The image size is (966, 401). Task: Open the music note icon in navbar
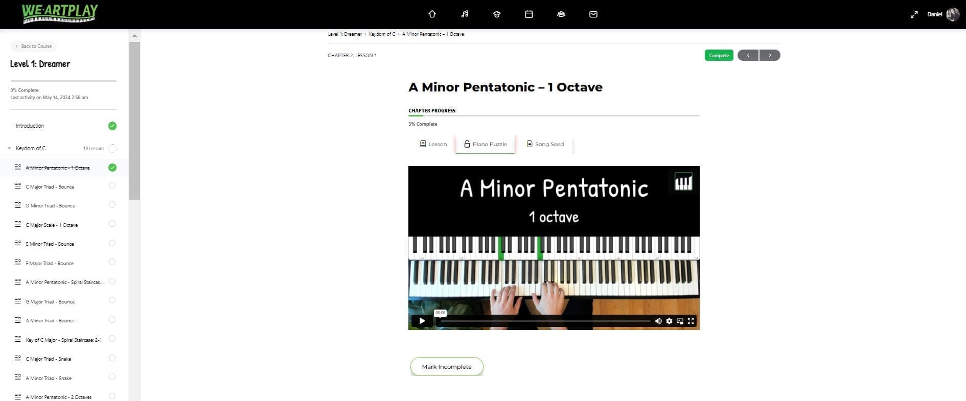465,14
